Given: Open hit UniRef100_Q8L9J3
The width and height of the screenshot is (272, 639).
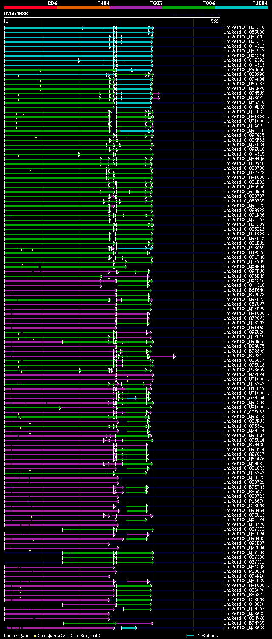Looking at the screenshot, I should [x=244, y=51].
